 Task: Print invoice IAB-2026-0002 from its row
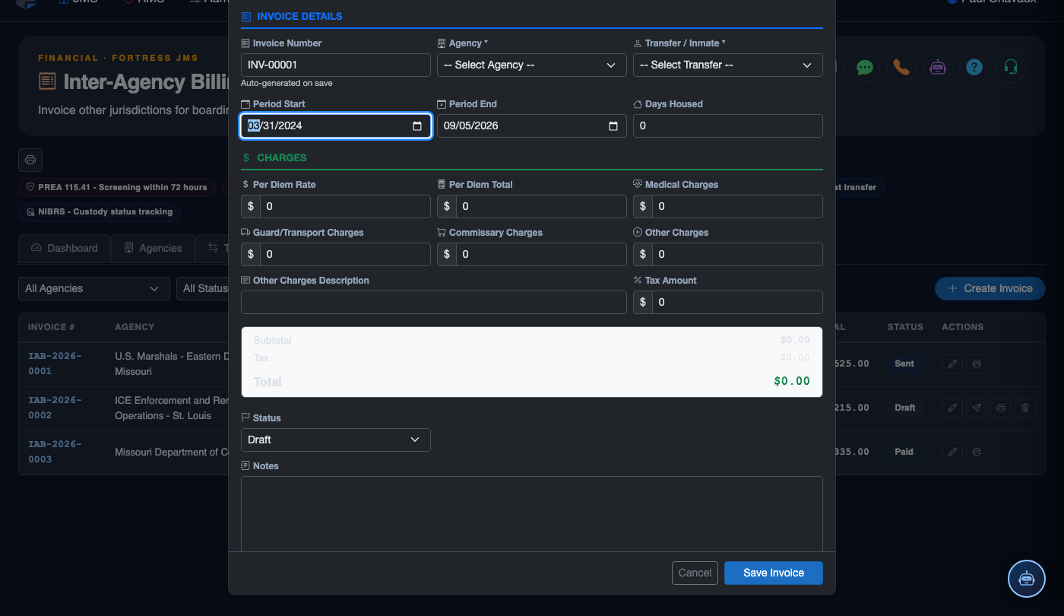coord(1001,408)
